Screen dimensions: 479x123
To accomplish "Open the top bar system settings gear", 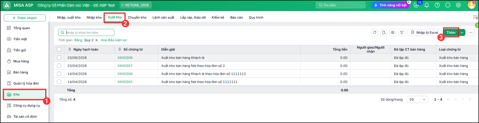I will click(x=458, y=5).
